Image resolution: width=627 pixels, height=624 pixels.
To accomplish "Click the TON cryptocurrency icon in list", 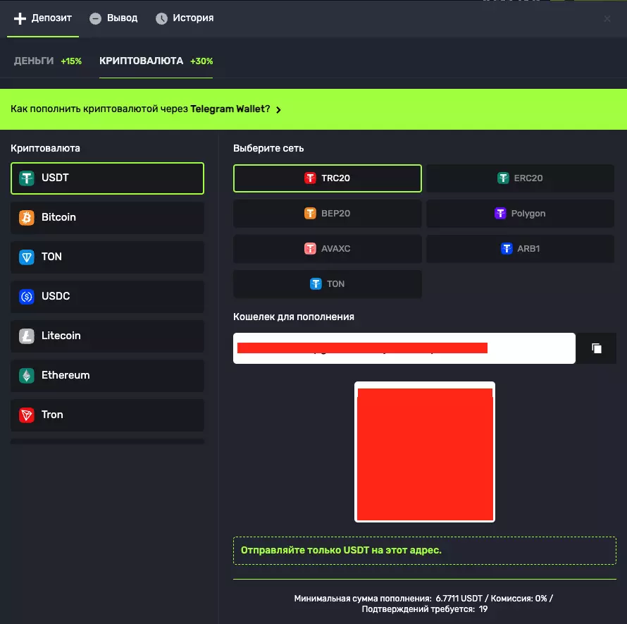I will point(26,257).
